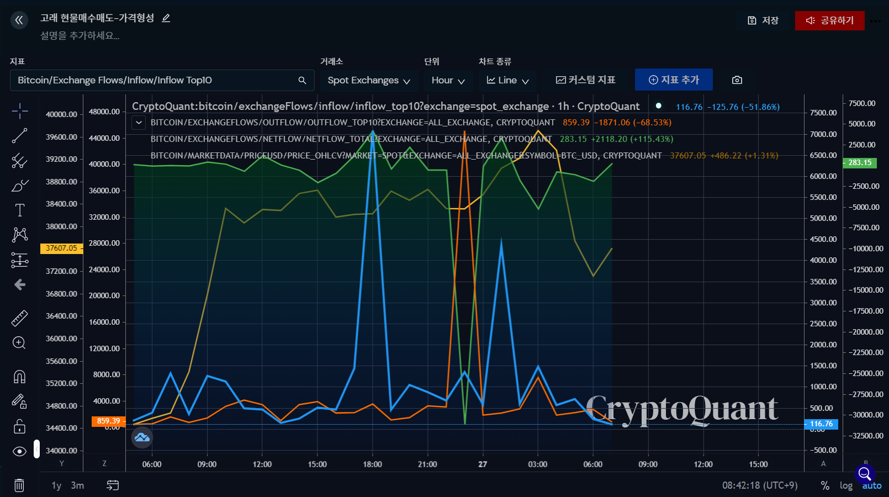The image size is (889, 497).
Task: Click the white status dot in legend
Action: coord(658,105)
